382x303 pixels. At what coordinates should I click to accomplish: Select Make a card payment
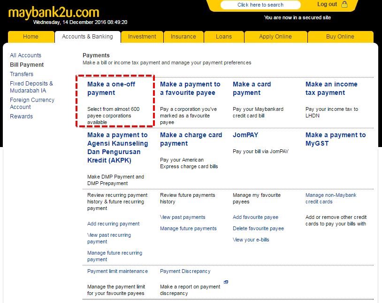[252, 88]
